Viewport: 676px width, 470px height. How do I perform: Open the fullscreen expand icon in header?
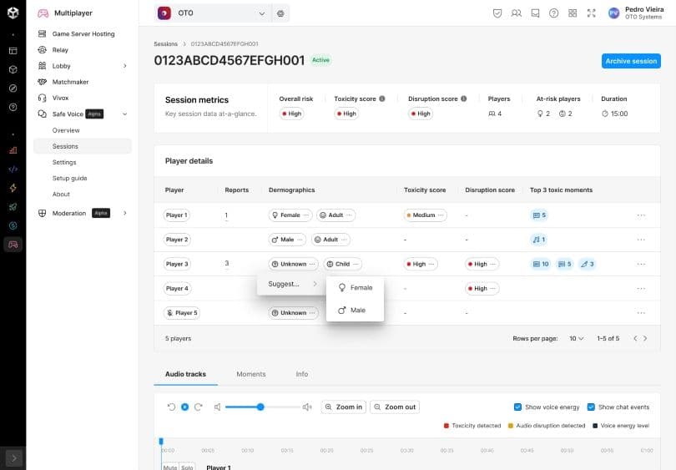click(x=592, y=13)
